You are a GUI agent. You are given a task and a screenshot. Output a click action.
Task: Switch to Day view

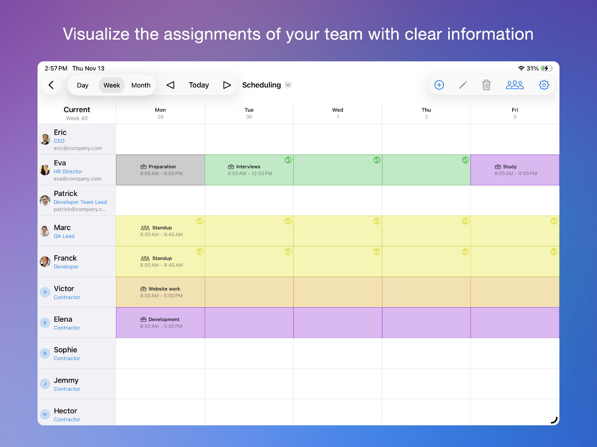click(83, 85)
